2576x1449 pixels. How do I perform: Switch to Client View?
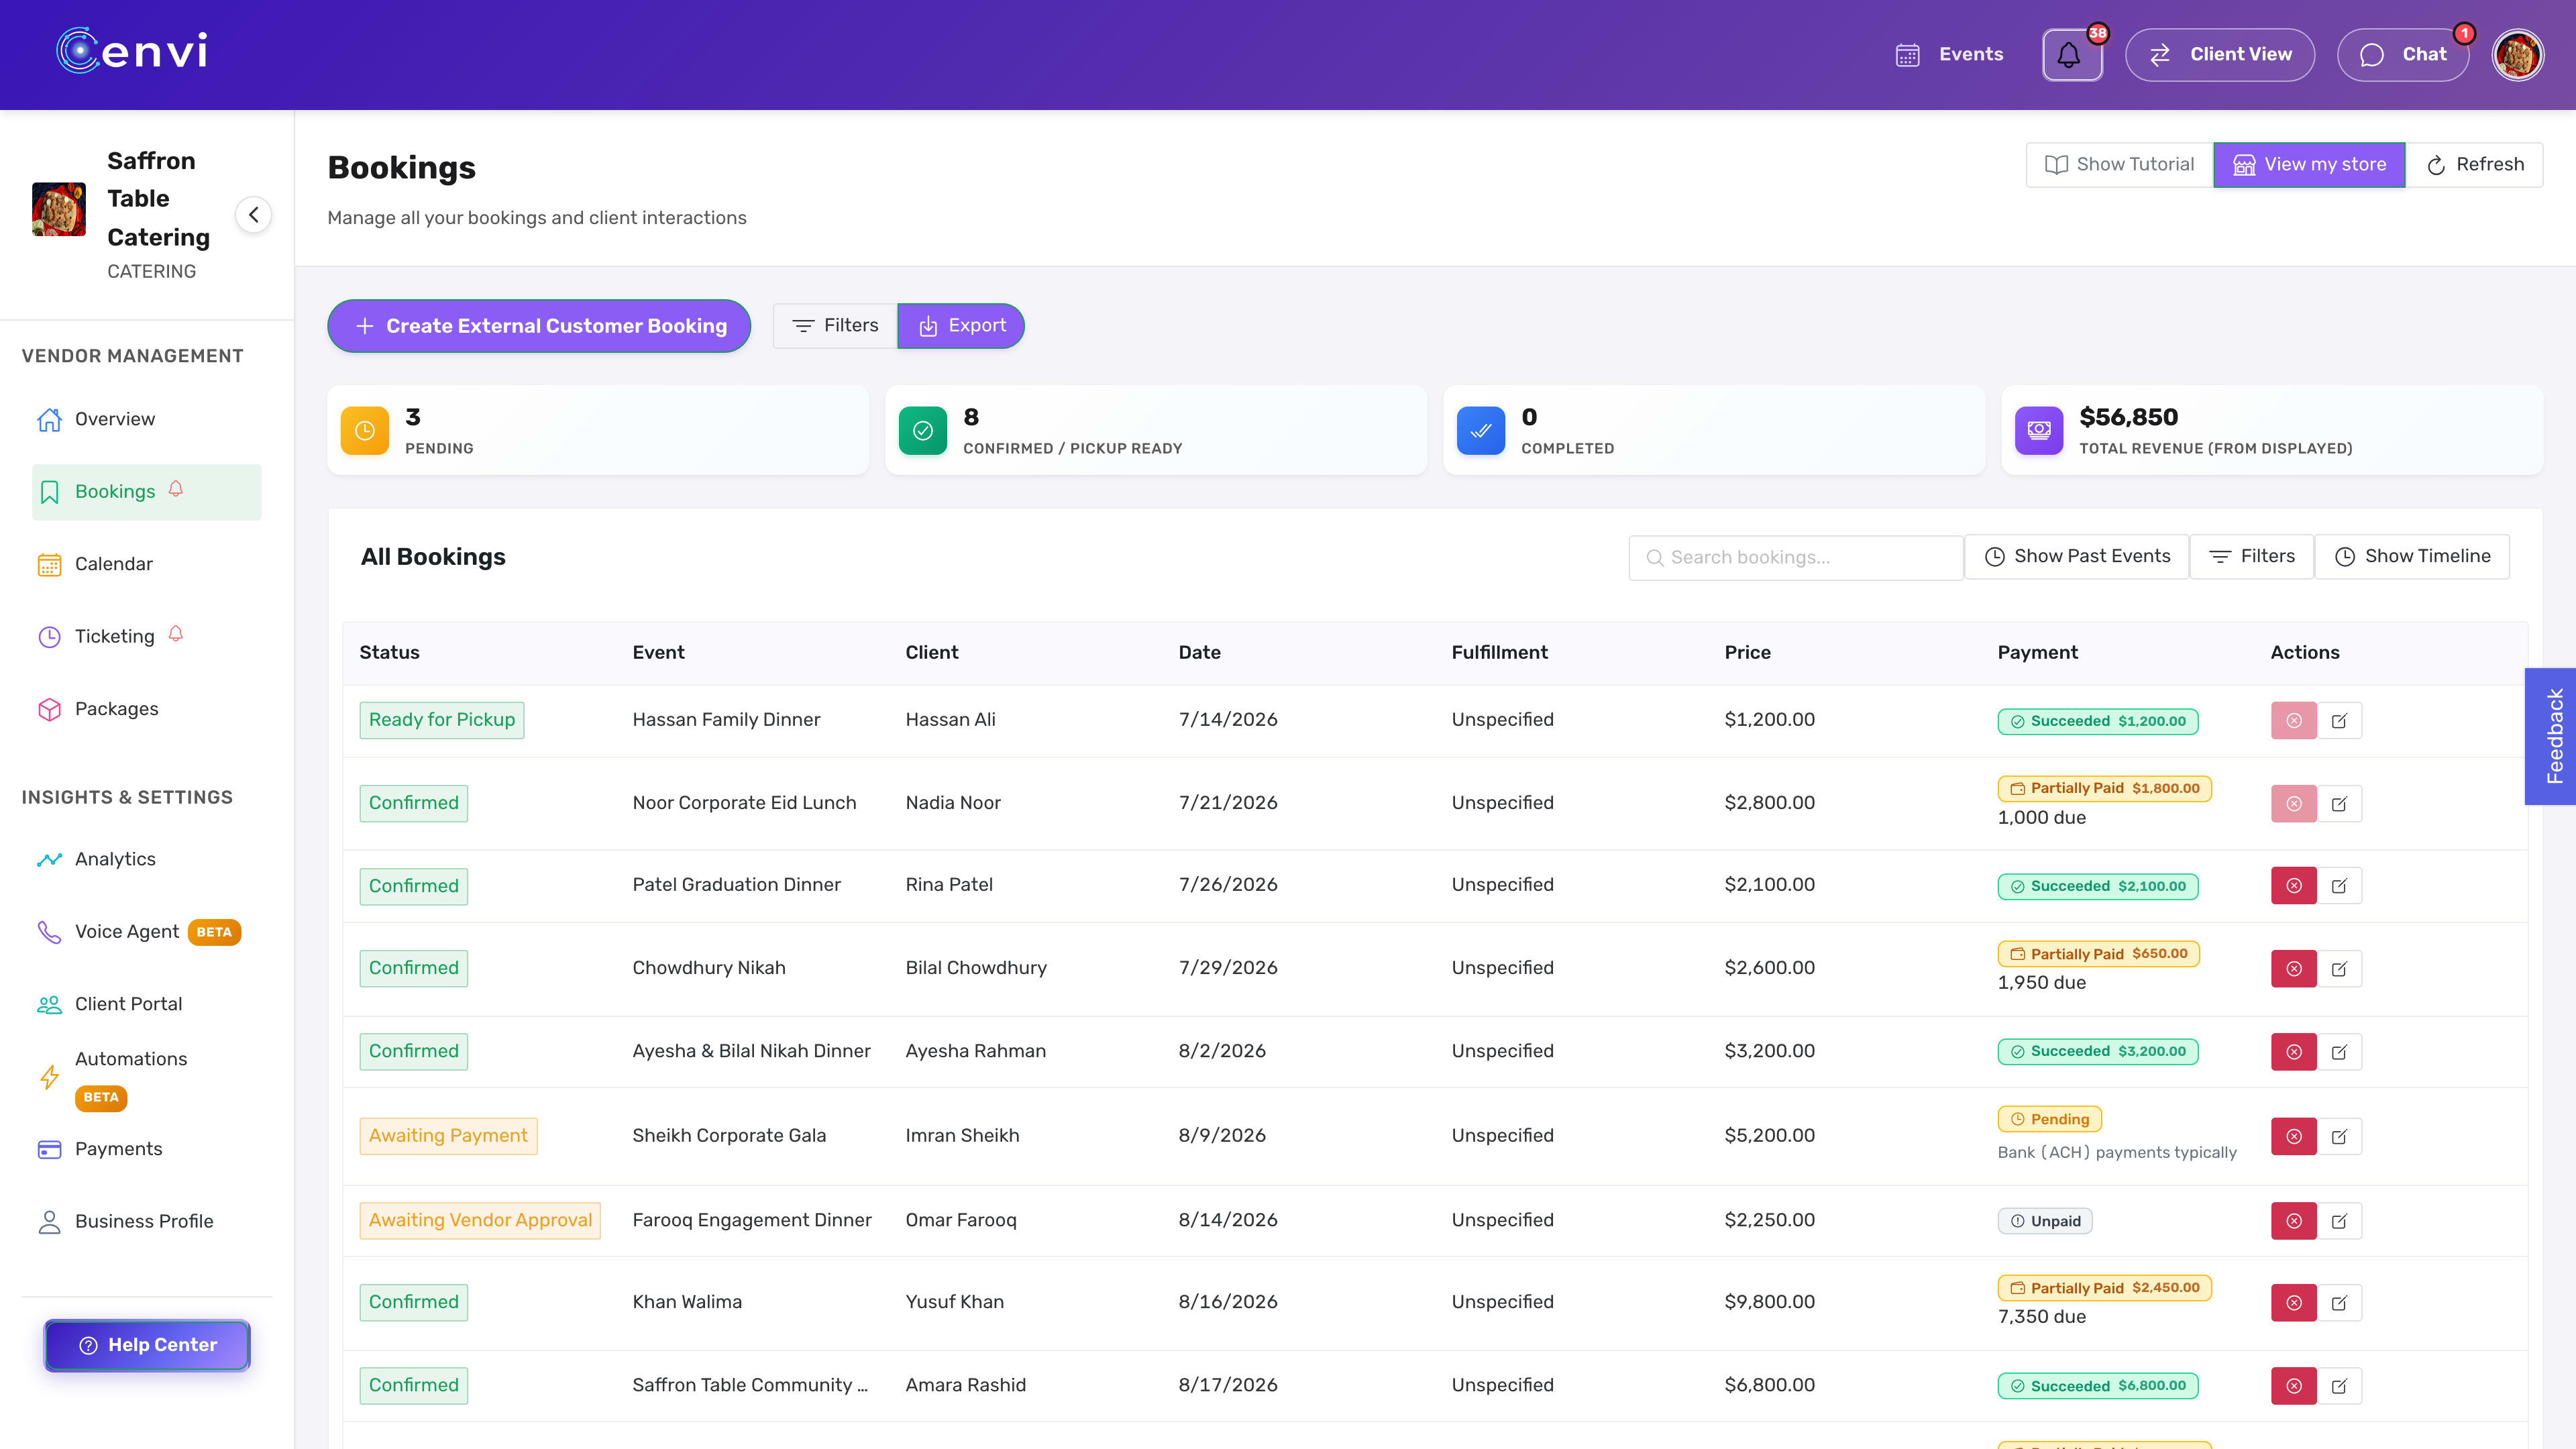click(2220, 55)
